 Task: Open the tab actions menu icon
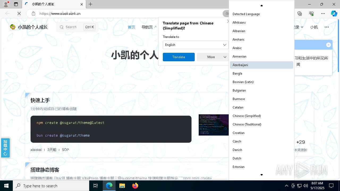point(16,4)
